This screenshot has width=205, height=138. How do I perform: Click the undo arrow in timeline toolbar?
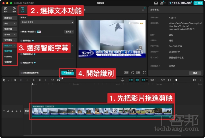click(15, 80)
